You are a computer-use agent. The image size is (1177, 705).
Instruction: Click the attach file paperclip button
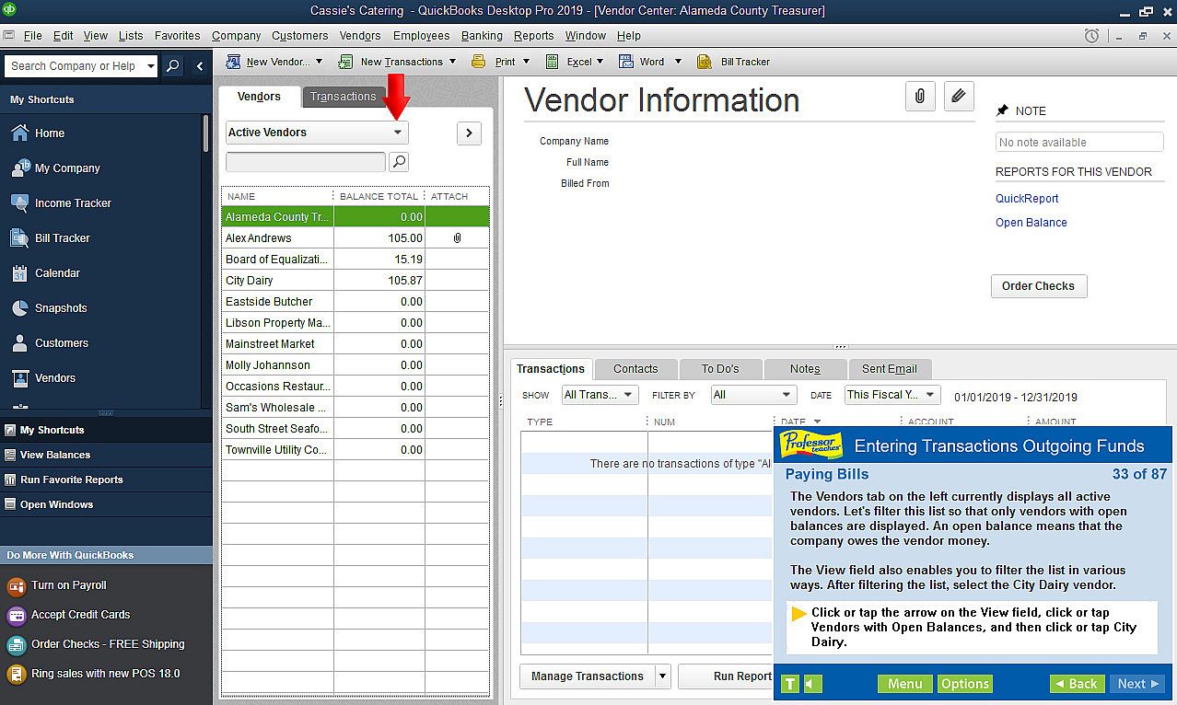[920, 96]
